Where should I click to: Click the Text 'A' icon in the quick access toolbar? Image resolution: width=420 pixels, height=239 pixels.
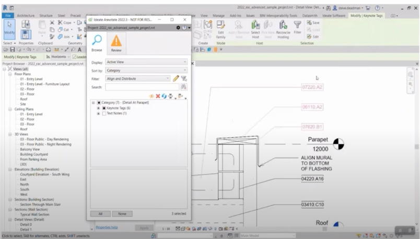click(79, 50)
